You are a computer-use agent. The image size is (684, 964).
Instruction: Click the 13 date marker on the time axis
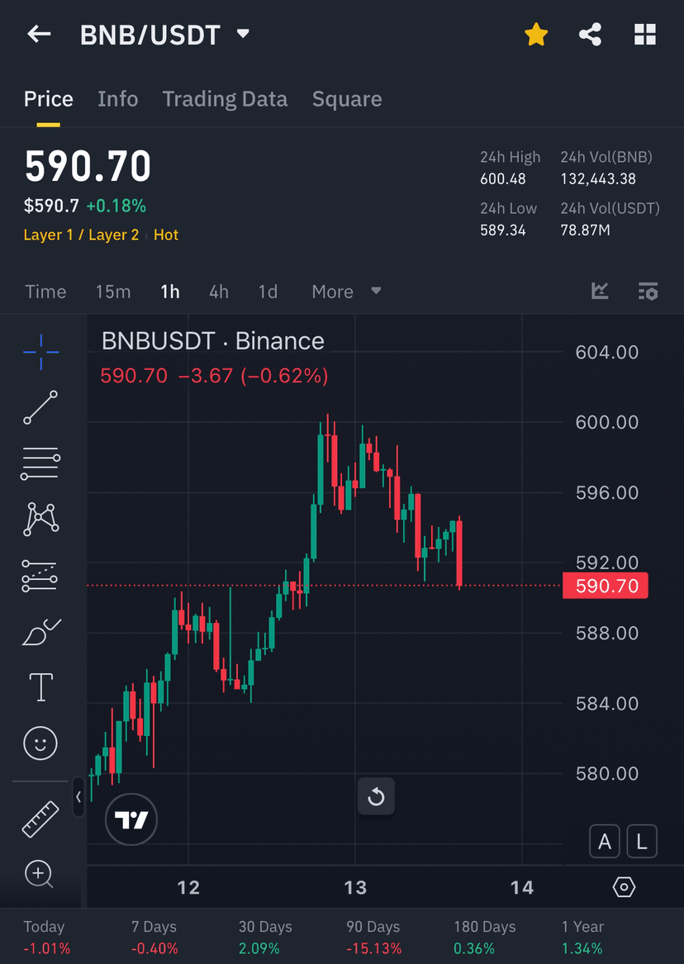click(355, 887)
